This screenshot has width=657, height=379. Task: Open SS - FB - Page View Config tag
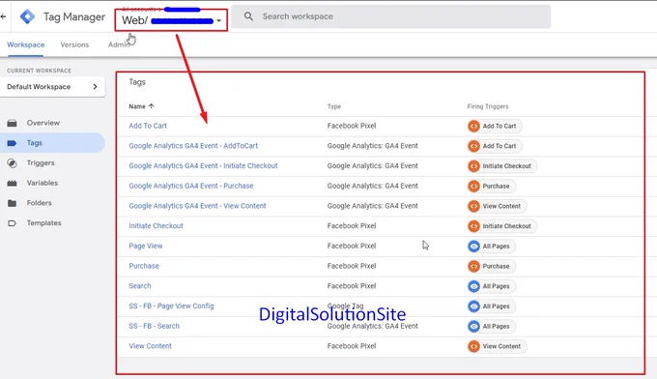point(171,306)
